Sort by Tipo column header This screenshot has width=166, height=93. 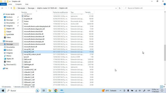coord(72,12)
